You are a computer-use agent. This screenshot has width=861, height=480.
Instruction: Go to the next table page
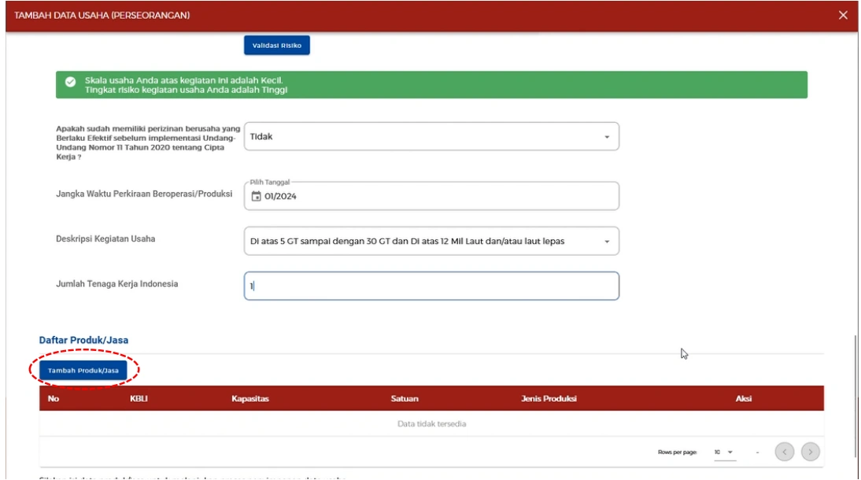809,452
